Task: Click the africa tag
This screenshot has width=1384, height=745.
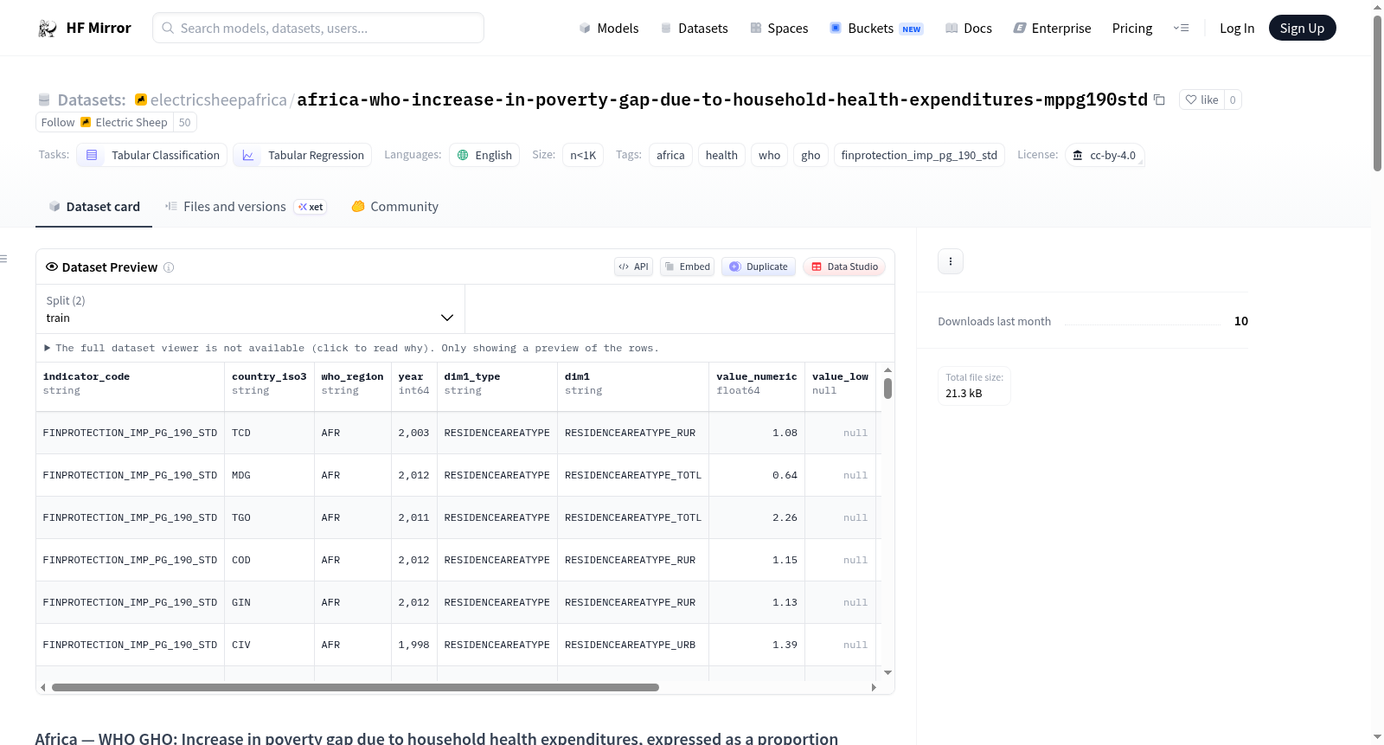Action: click(x=670, y=155)
